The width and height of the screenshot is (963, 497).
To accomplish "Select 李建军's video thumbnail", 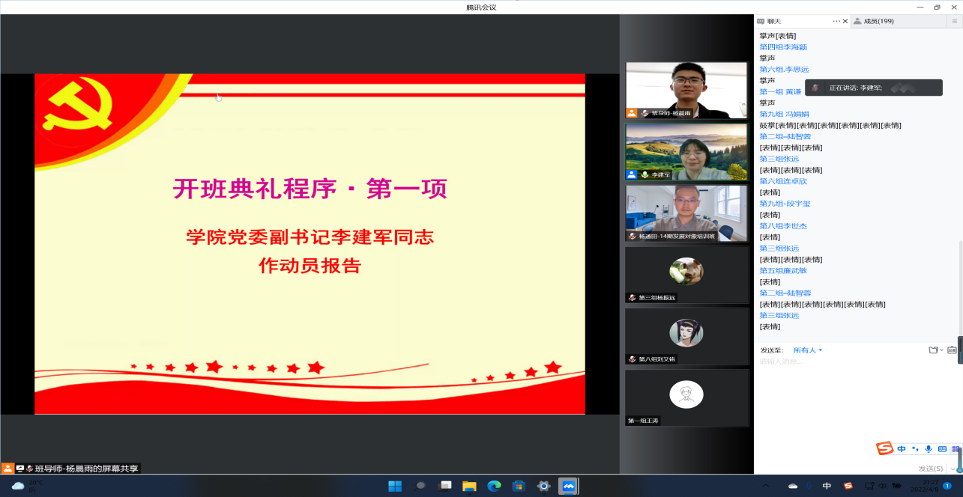I will pos(686,152).
